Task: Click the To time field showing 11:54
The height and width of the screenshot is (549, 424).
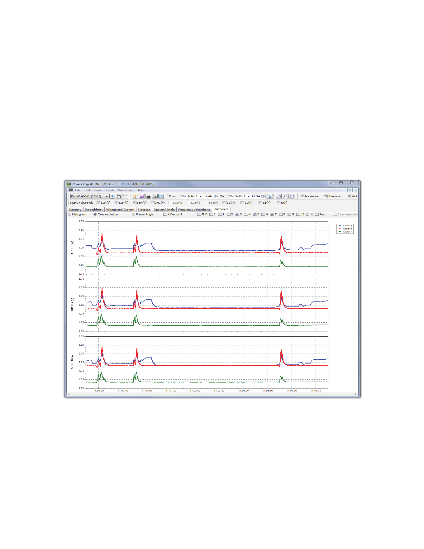Action: click(x=256, y=196)
